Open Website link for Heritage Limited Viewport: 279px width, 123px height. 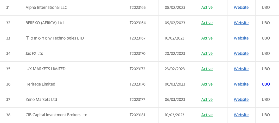point(241,84)
